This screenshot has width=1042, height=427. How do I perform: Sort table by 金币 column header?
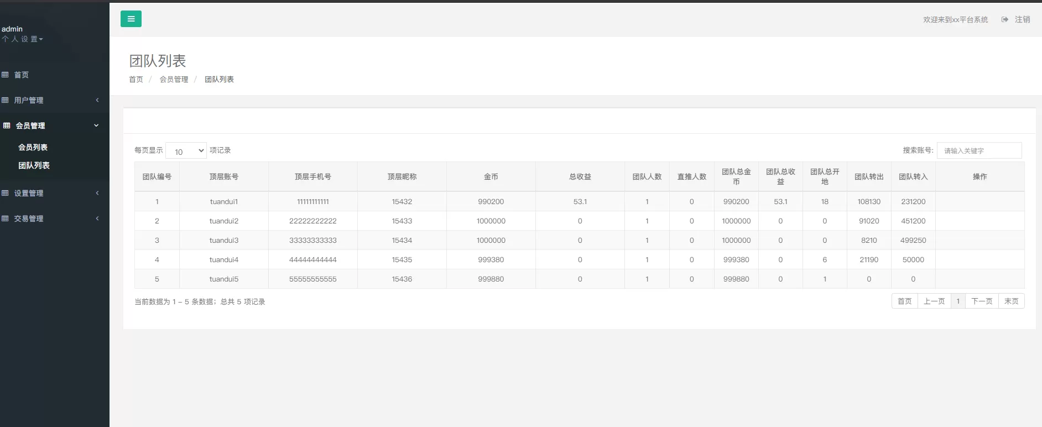(491, 176)
